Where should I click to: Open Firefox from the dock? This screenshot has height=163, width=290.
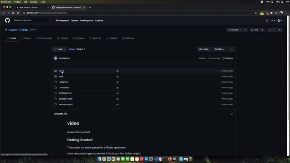point(169,159)
